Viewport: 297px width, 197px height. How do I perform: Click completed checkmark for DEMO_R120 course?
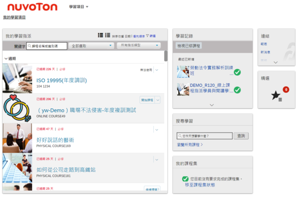(x=237, y=90)
